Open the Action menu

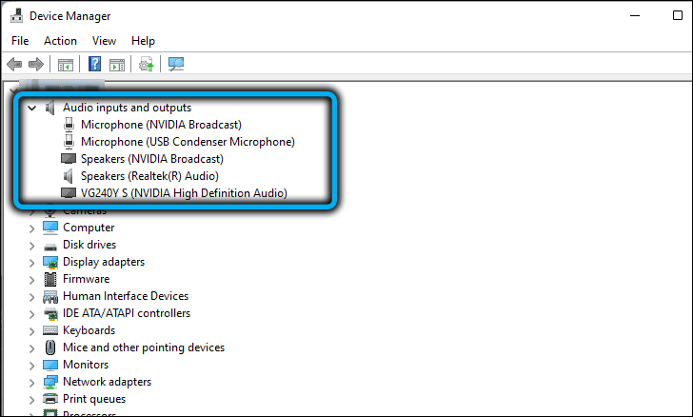tap(60, 41)
